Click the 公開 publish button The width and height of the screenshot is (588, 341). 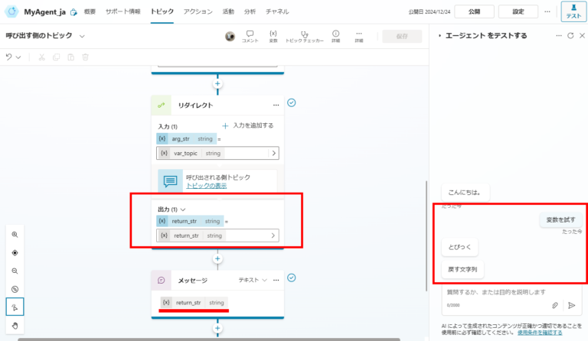[x=474, y=11]
